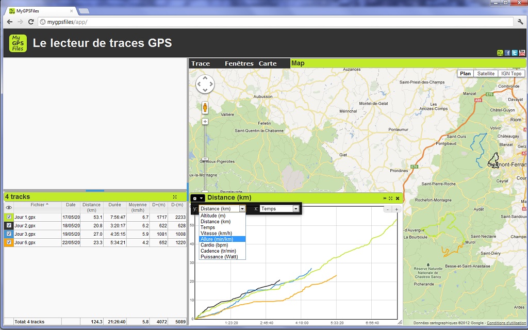Select the Jour 1.gpx file name
528x330 pixels.
[25, 217]
